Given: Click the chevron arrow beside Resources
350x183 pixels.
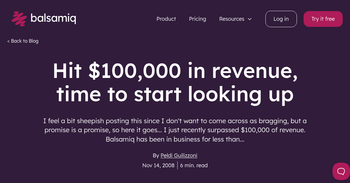Looking at the screenshot, I should (x=250, y=19).
